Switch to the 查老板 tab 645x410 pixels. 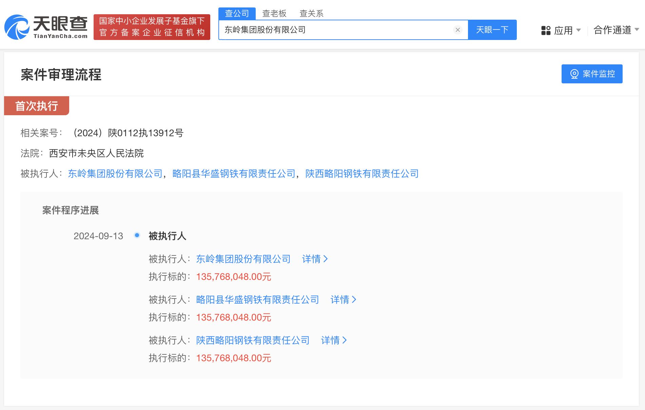pos(274,14)
